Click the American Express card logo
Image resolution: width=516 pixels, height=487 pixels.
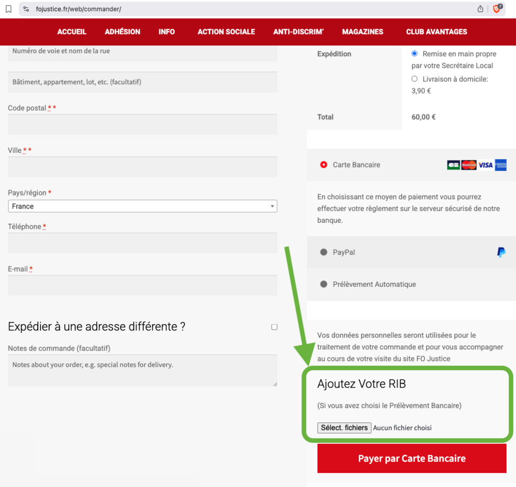coord(500,165)
